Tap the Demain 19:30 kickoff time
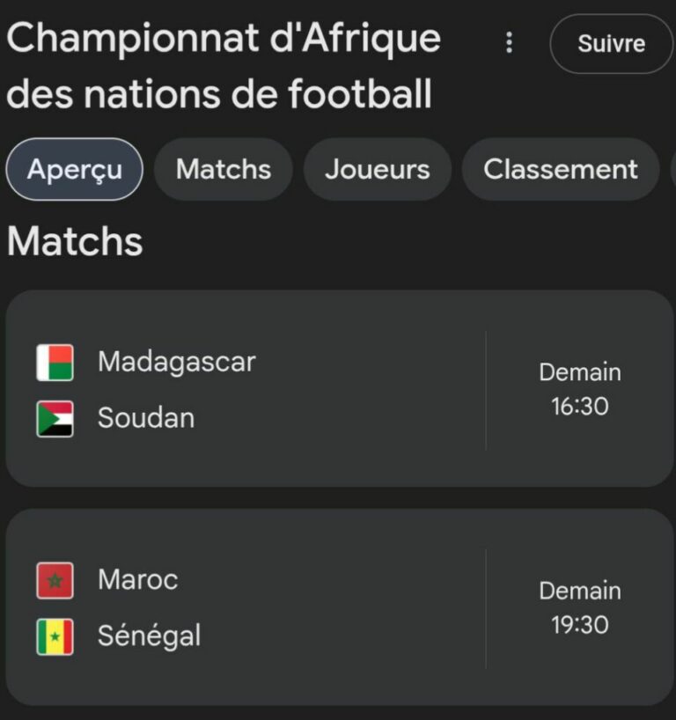The height and width of the screenshot is (720, 676). [x=579, y=607]
